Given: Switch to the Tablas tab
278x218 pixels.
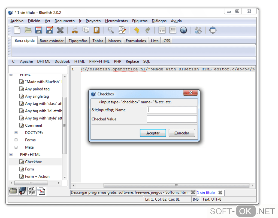Looking at the screenshot, I should pos(98,41).
